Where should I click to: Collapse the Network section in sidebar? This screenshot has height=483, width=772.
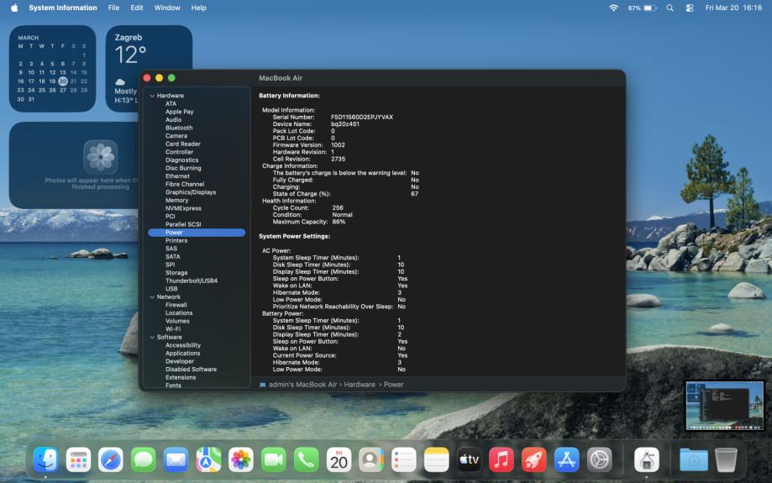click(x=152, y=297)
